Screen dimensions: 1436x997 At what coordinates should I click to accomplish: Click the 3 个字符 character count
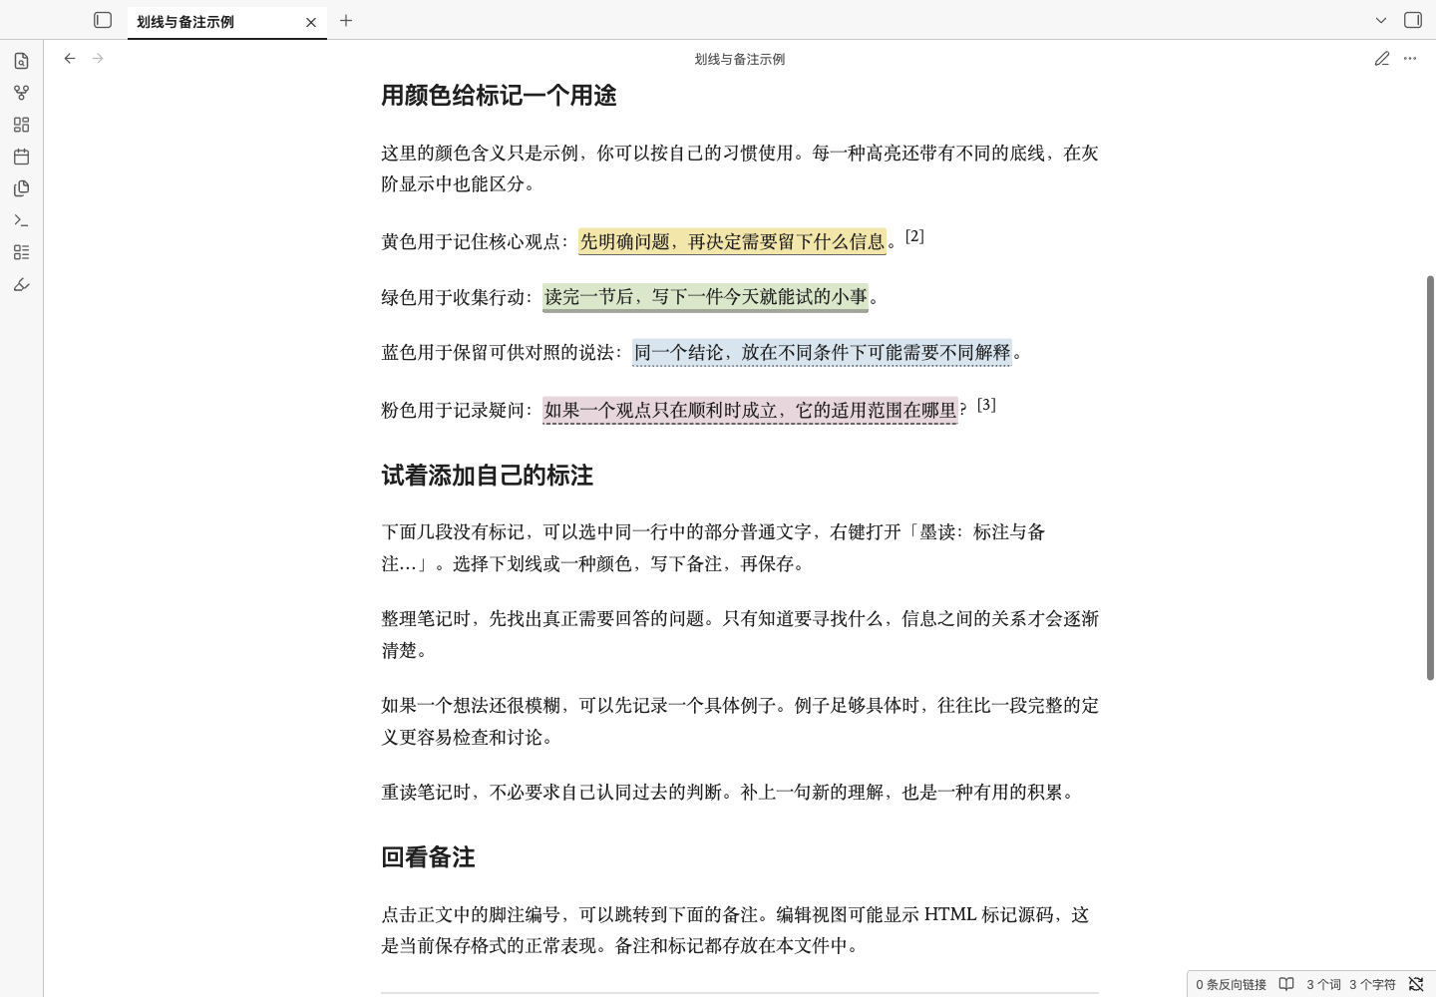[x=1373, y=984]
